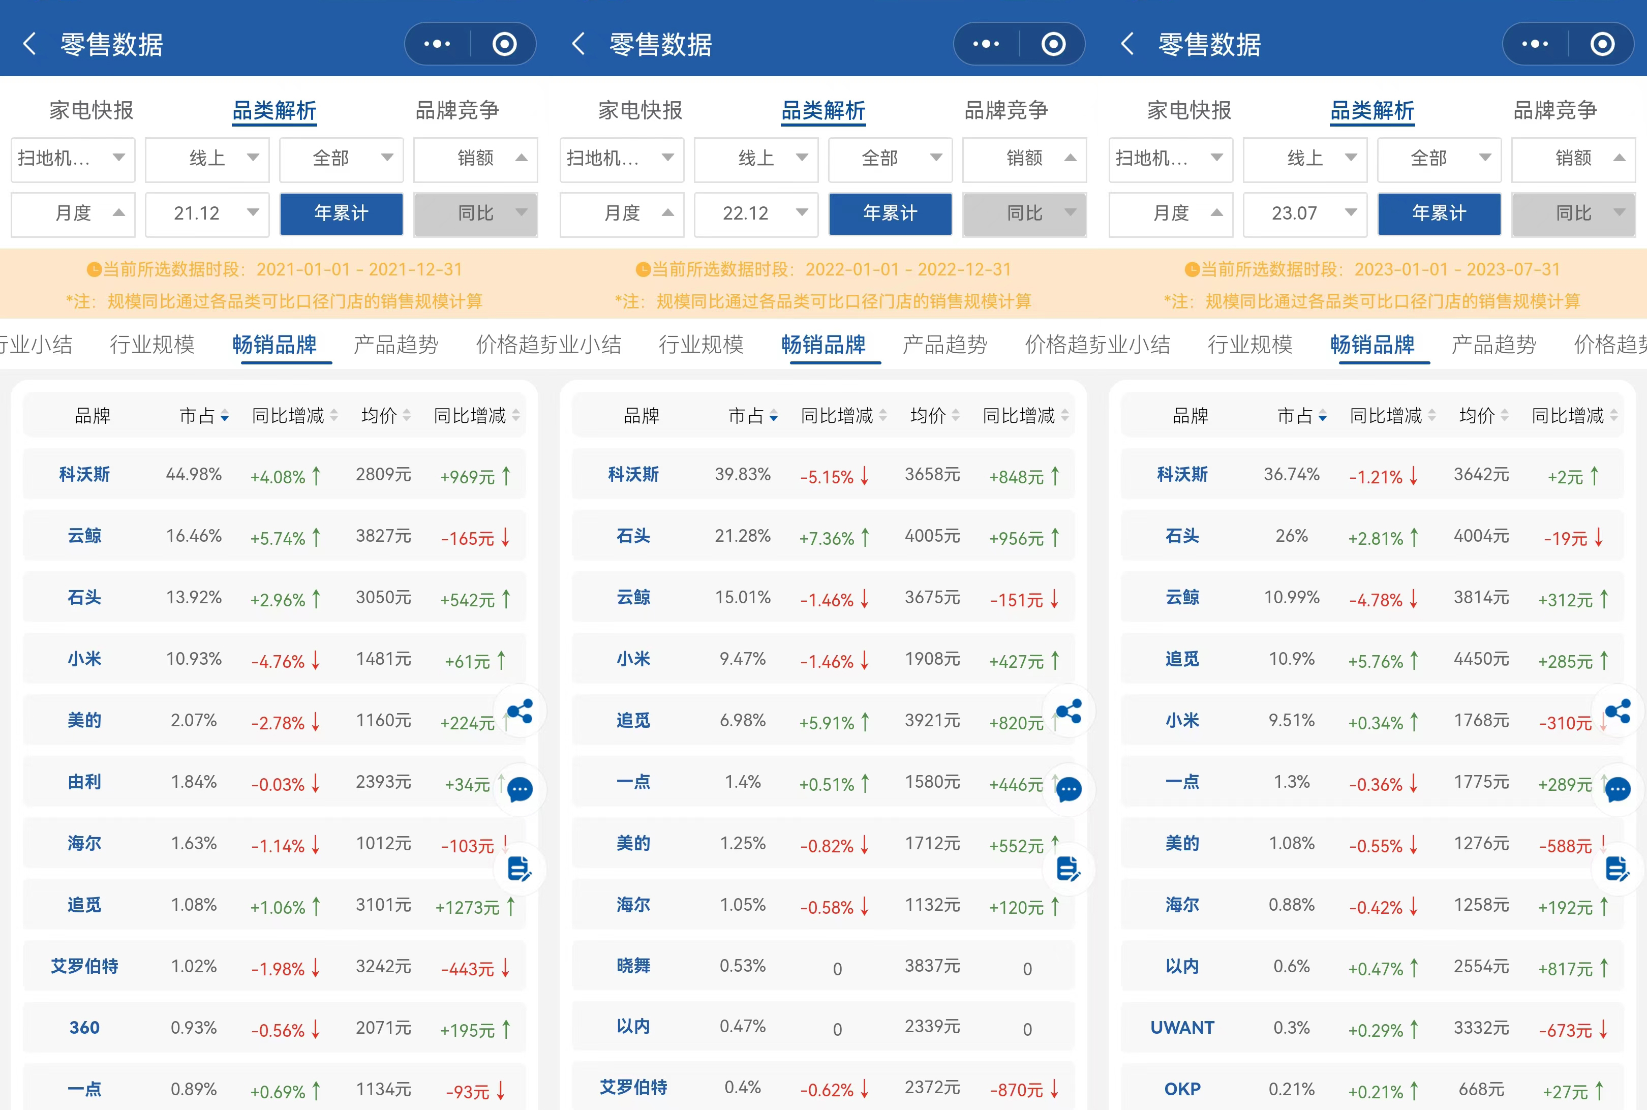Open the 21.12 month dropdown
The image size is (1647, 1110).
tap(207, 213)
